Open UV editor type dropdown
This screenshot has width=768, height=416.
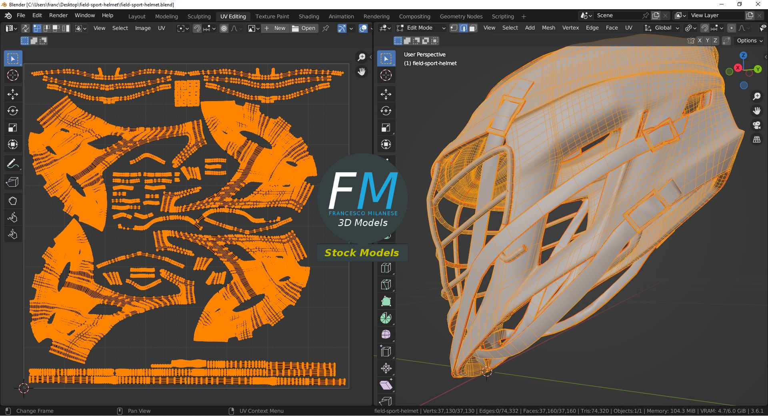(x=11, y=28)
